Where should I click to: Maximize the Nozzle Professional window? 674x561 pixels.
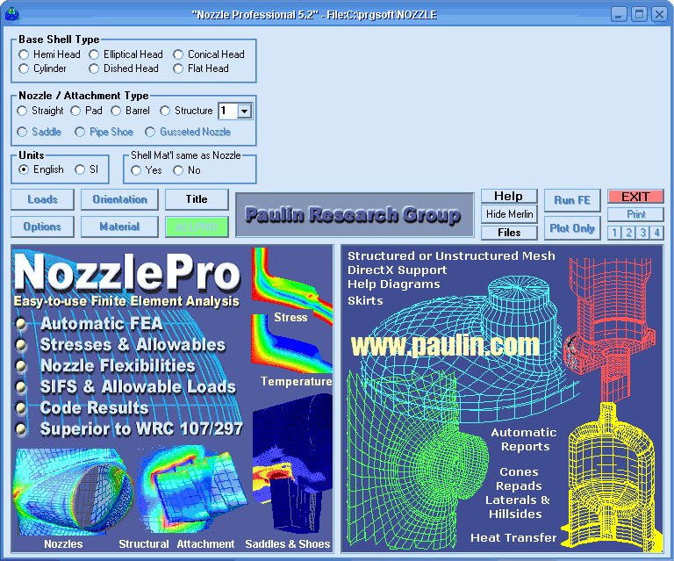pyautogui.click(x=639, y=15)
